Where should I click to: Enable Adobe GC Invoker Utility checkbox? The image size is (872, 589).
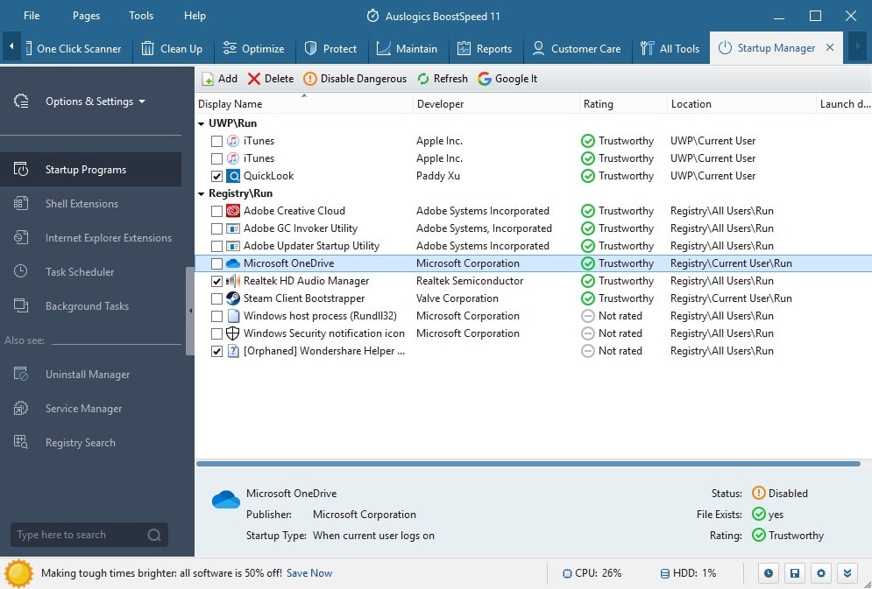pos(216,228)
